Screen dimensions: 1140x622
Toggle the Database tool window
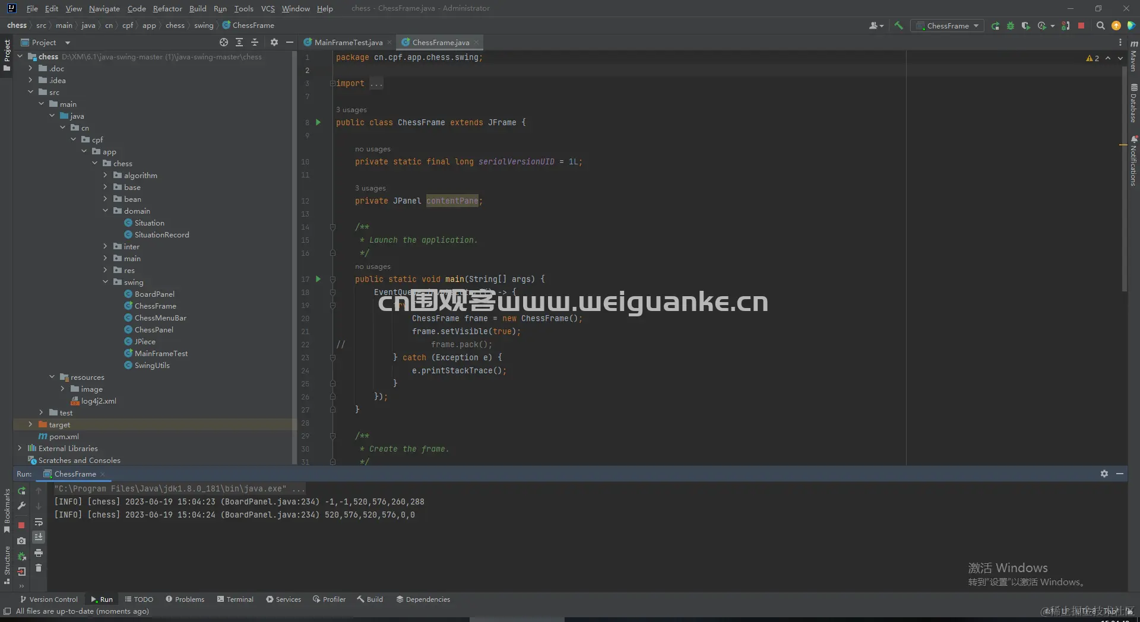coord(1133,103)
